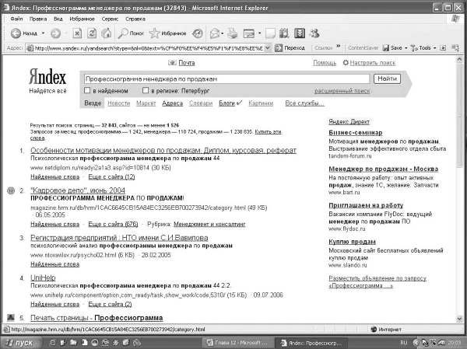Click inside the Yandex search query field
467x349 pixels.
coord(226,79)
